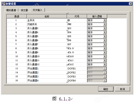Switch to the 模拟通道 tab
Viewport: 134px width, 106px height.
pyautogui.click(x=11, y=10)
